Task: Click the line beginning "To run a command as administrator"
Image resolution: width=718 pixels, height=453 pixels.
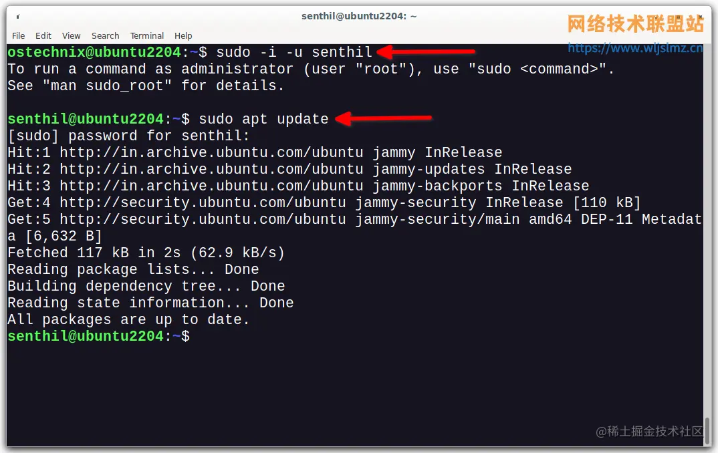Action: coord(310,69)
